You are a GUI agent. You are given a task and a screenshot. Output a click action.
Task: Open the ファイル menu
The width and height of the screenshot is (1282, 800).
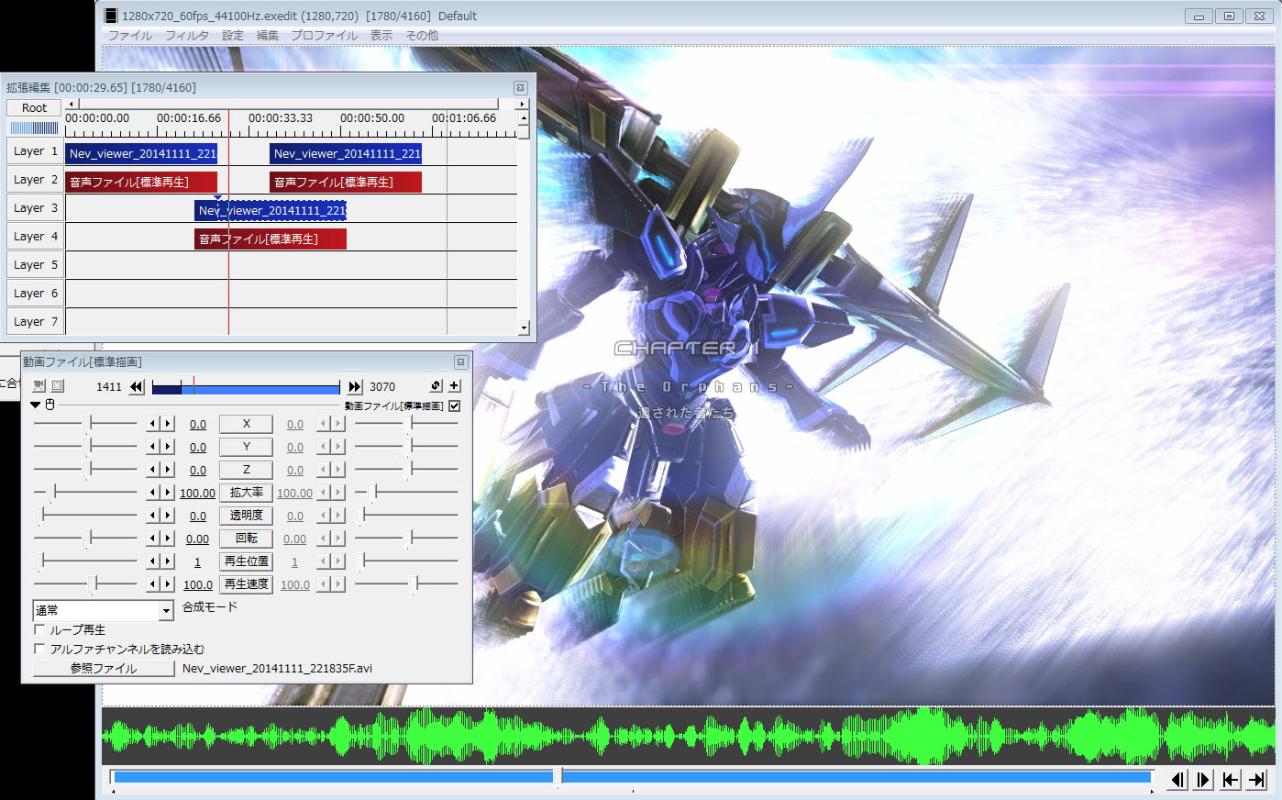(130, 36)
